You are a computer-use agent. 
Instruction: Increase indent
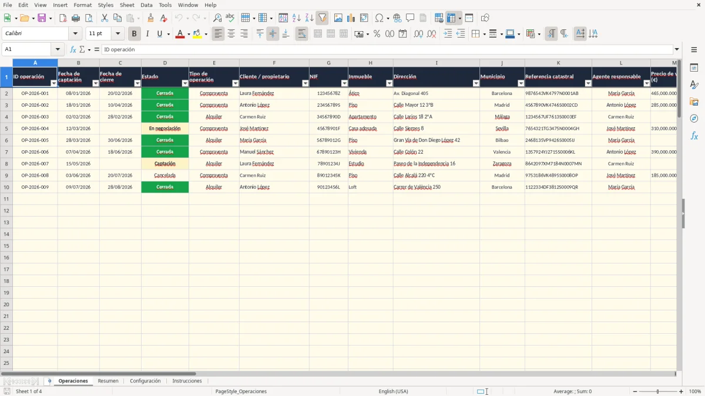coord(448,34)
